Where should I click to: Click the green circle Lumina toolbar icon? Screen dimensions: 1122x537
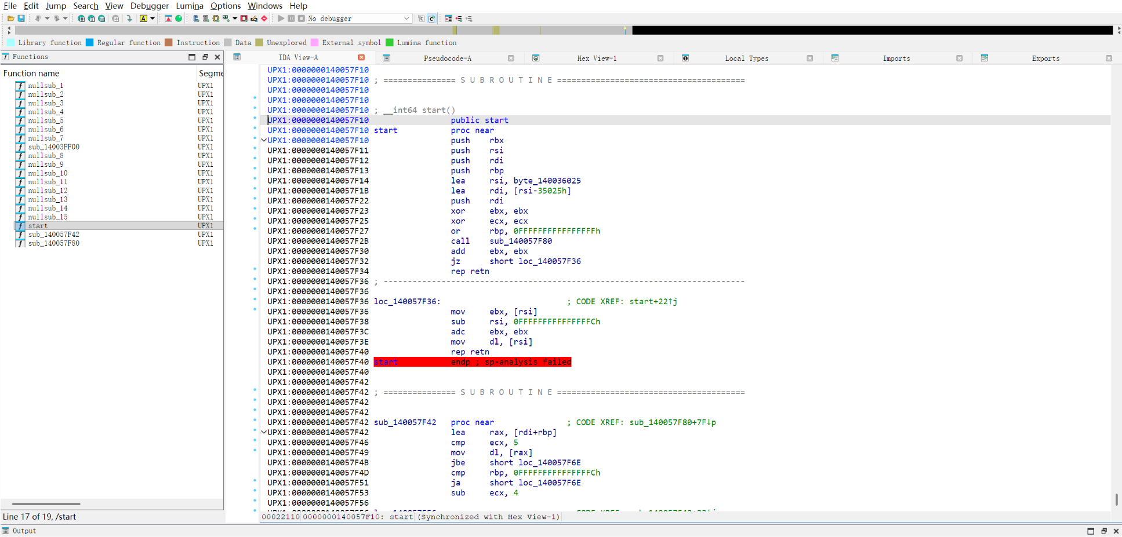pyautogui.click(x=179, y=19)
